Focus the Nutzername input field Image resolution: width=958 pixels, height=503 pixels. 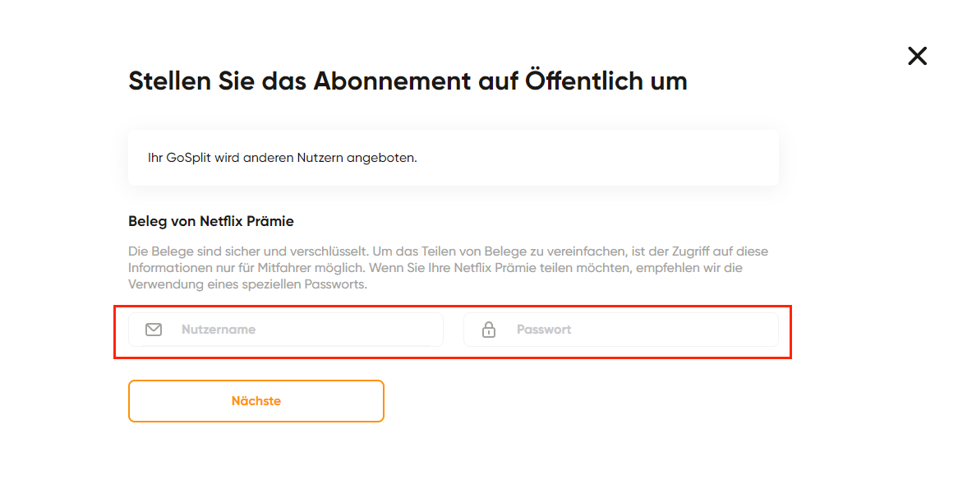[286, 330]
